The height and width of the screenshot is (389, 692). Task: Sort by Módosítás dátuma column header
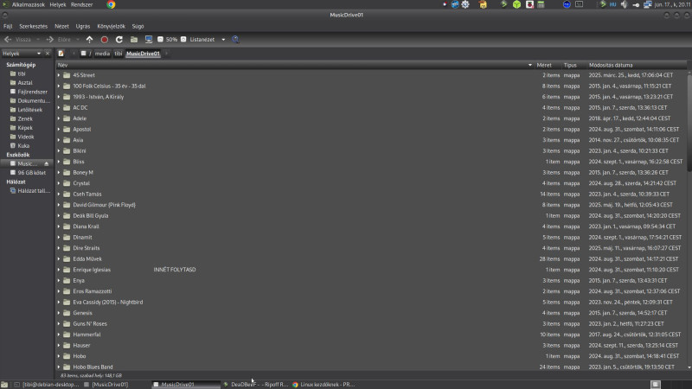click(x=636, y=65)
